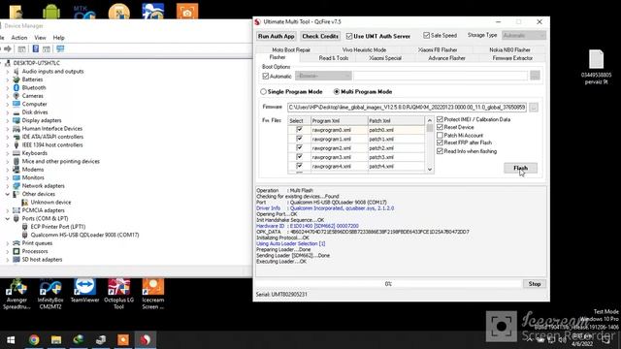
Task: Click Device Manager help toolbar icon
Action: (35, 49)
